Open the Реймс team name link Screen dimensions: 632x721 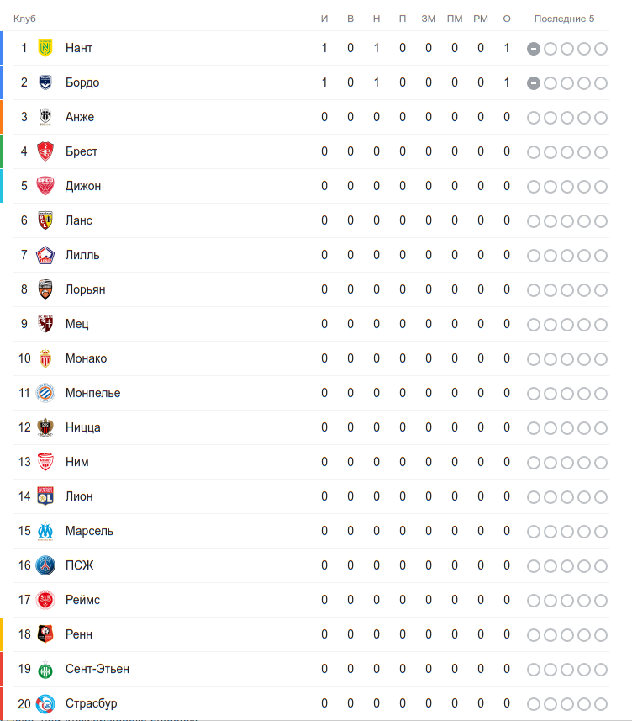point(82,600)
